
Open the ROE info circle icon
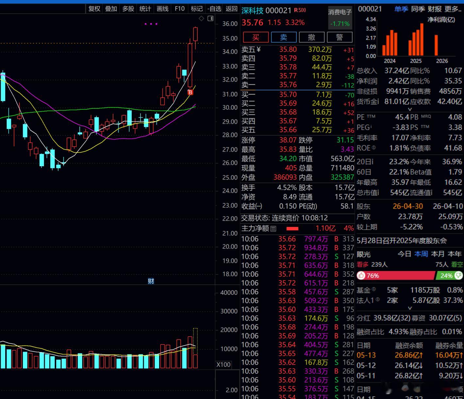(374, 148)
